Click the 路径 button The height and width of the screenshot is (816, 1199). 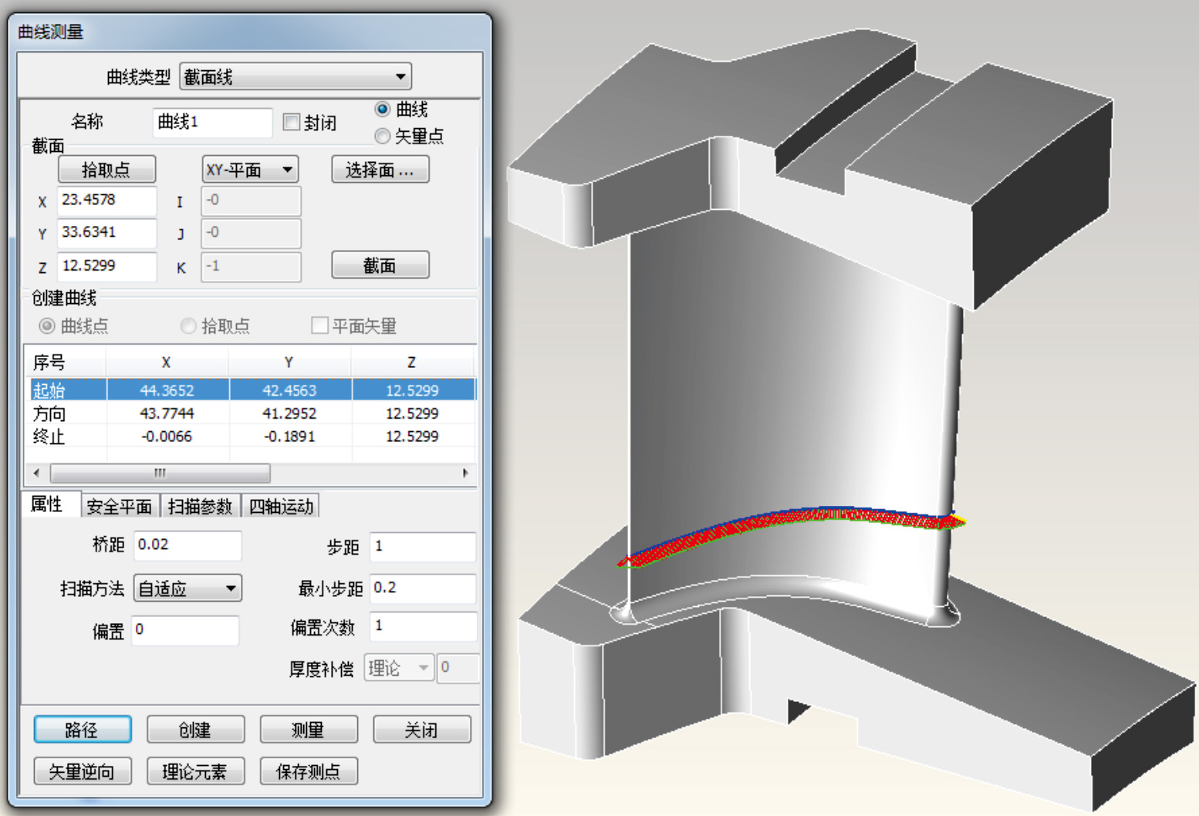click(82, 730)
